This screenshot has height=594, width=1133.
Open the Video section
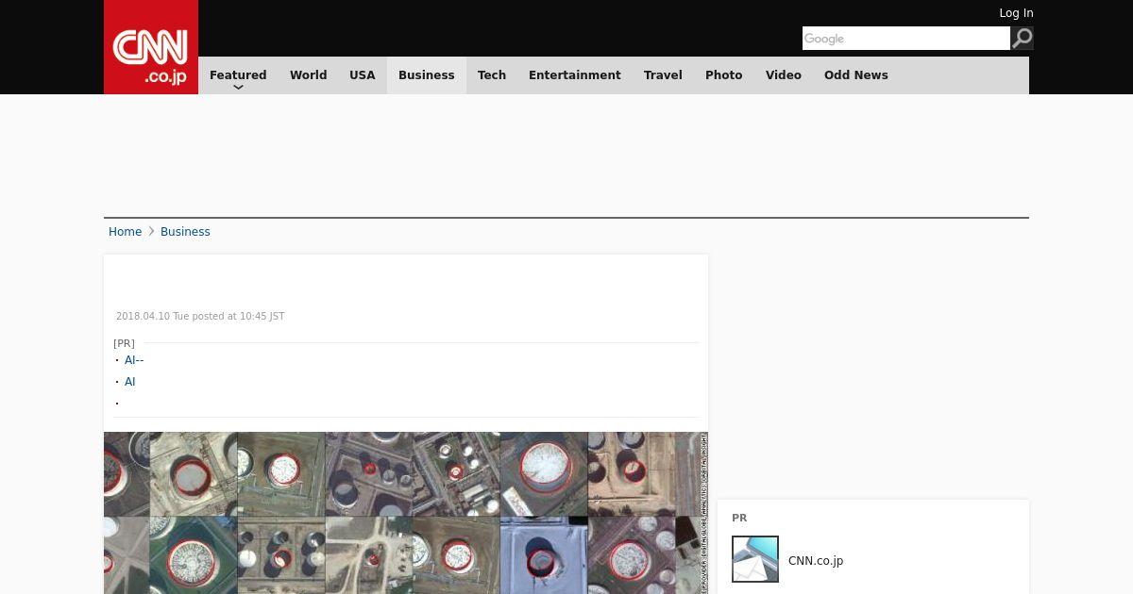784,75
